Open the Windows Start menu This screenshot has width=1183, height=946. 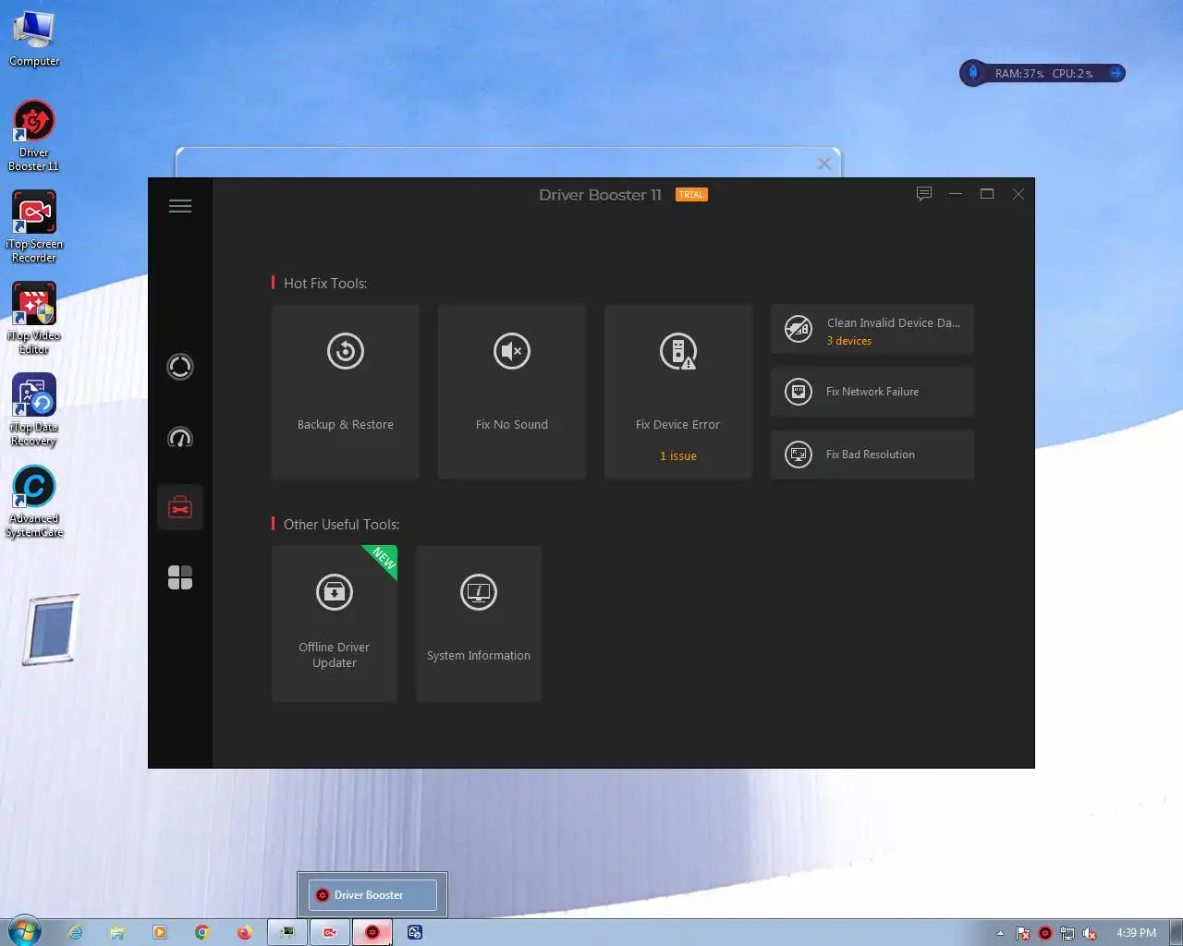click(x=24, y=932)
